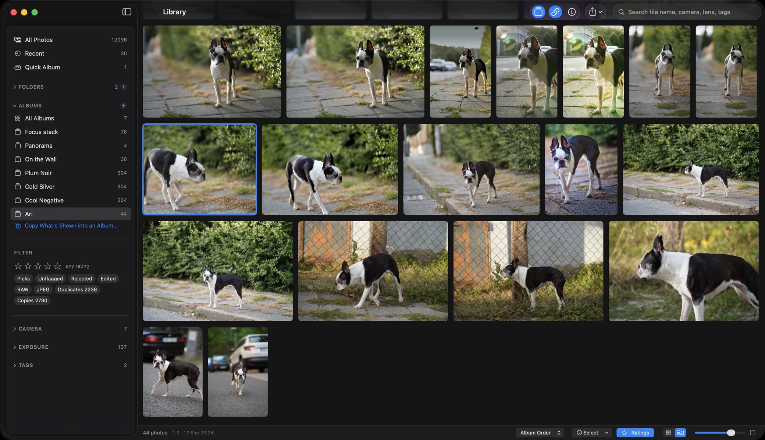This screenshot has width=765, height=440.
Task: Select the On the Wall album
Action: click(x=70, y=159)
